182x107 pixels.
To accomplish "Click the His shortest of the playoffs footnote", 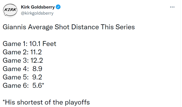I will pos(46,102).
